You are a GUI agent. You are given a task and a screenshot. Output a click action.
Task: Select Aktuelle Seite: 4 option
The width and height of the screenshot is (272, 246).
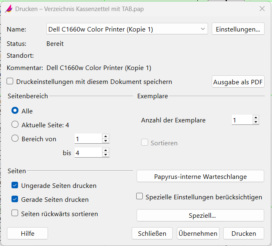[x=15, y=125]
